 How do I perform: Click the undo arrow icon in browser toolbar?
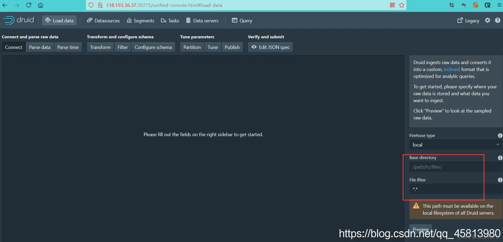coord(464,5)
